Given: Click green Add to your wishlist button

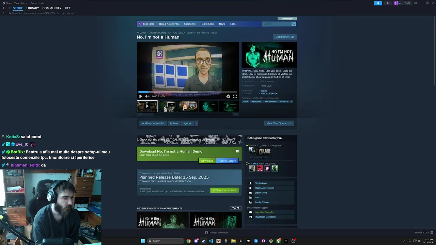Looking at the screenshot, I should click(x=224, y=190).
